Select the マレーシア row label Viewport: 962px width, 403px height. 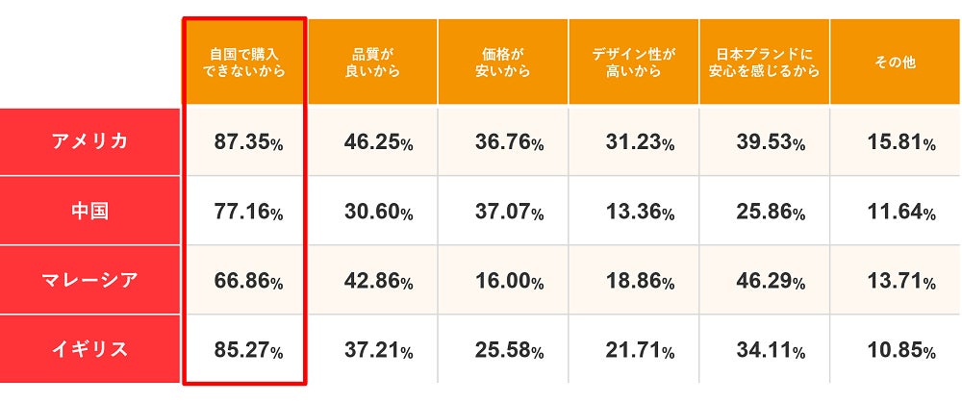[x=89, y=280]
